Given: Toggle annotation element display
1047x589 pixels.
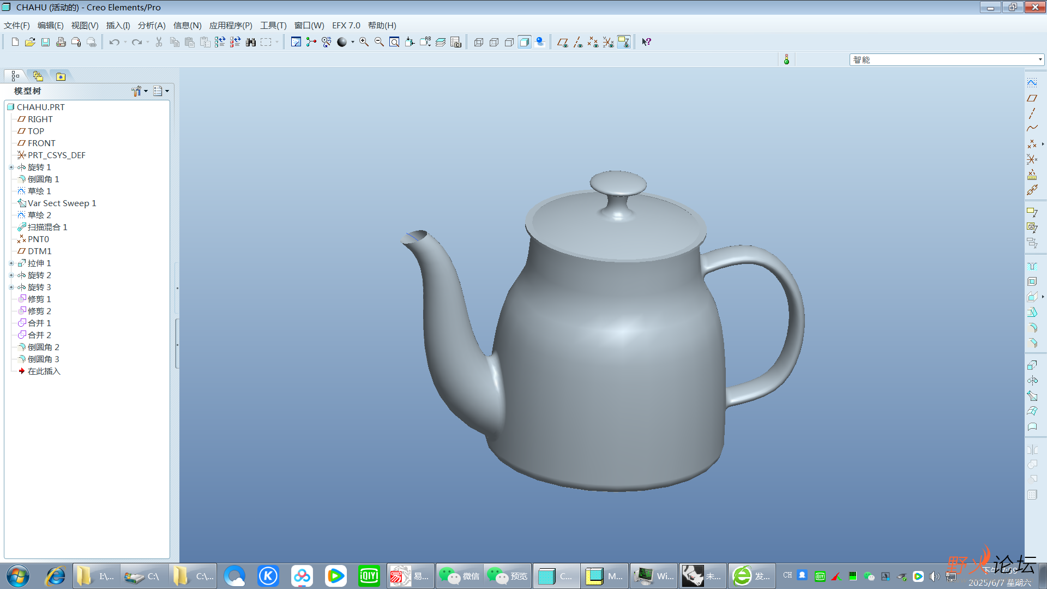Looking at the screenshot, I should point(624,42).
